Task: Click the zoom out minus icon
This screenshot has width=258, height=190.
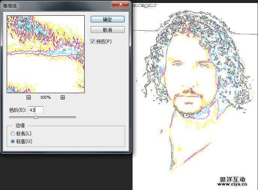Action: coord(29,97)
